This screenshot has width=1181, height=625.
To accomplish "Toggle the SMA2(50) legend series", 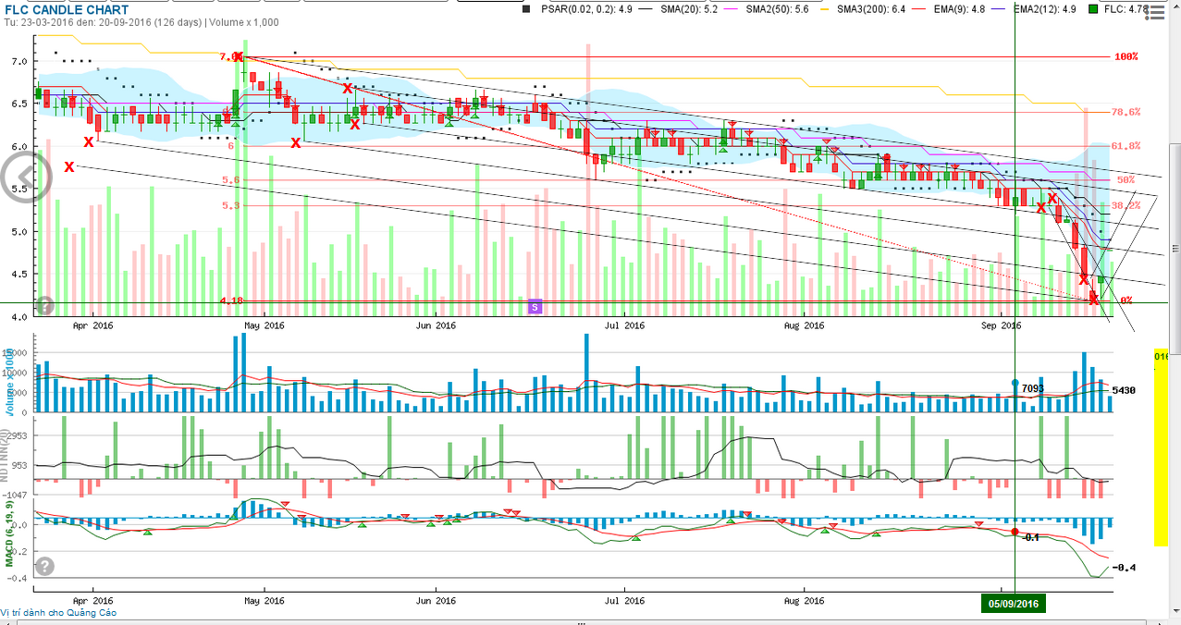I will click(x=765, y=9).
